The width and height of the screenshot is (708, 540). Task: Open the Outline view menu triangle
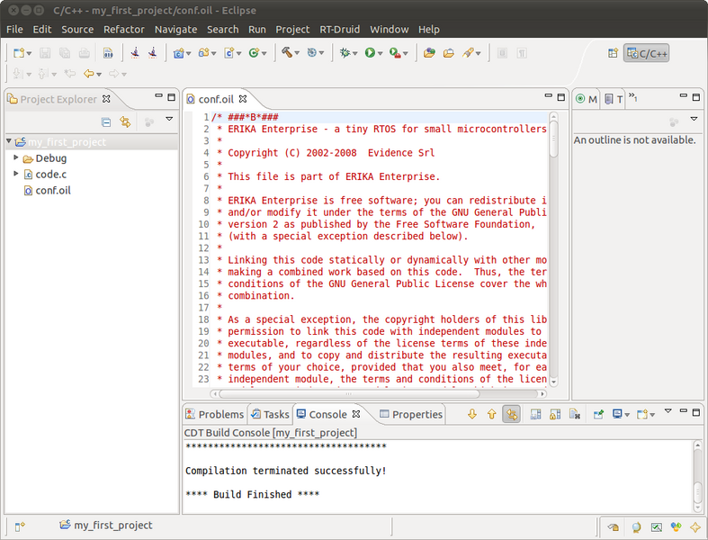tap(694, 119)
